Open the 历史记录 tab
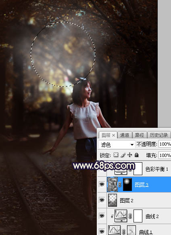The width and height of the screenshot is (171, 235). 159,135
